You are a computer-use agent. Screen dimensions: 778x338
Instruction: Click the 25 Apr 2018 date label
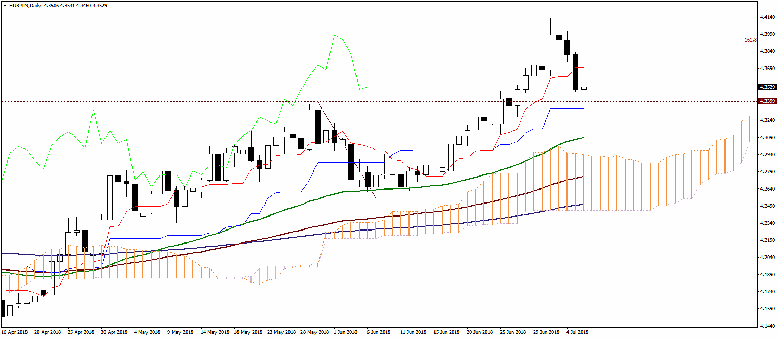tap(81, 332)
